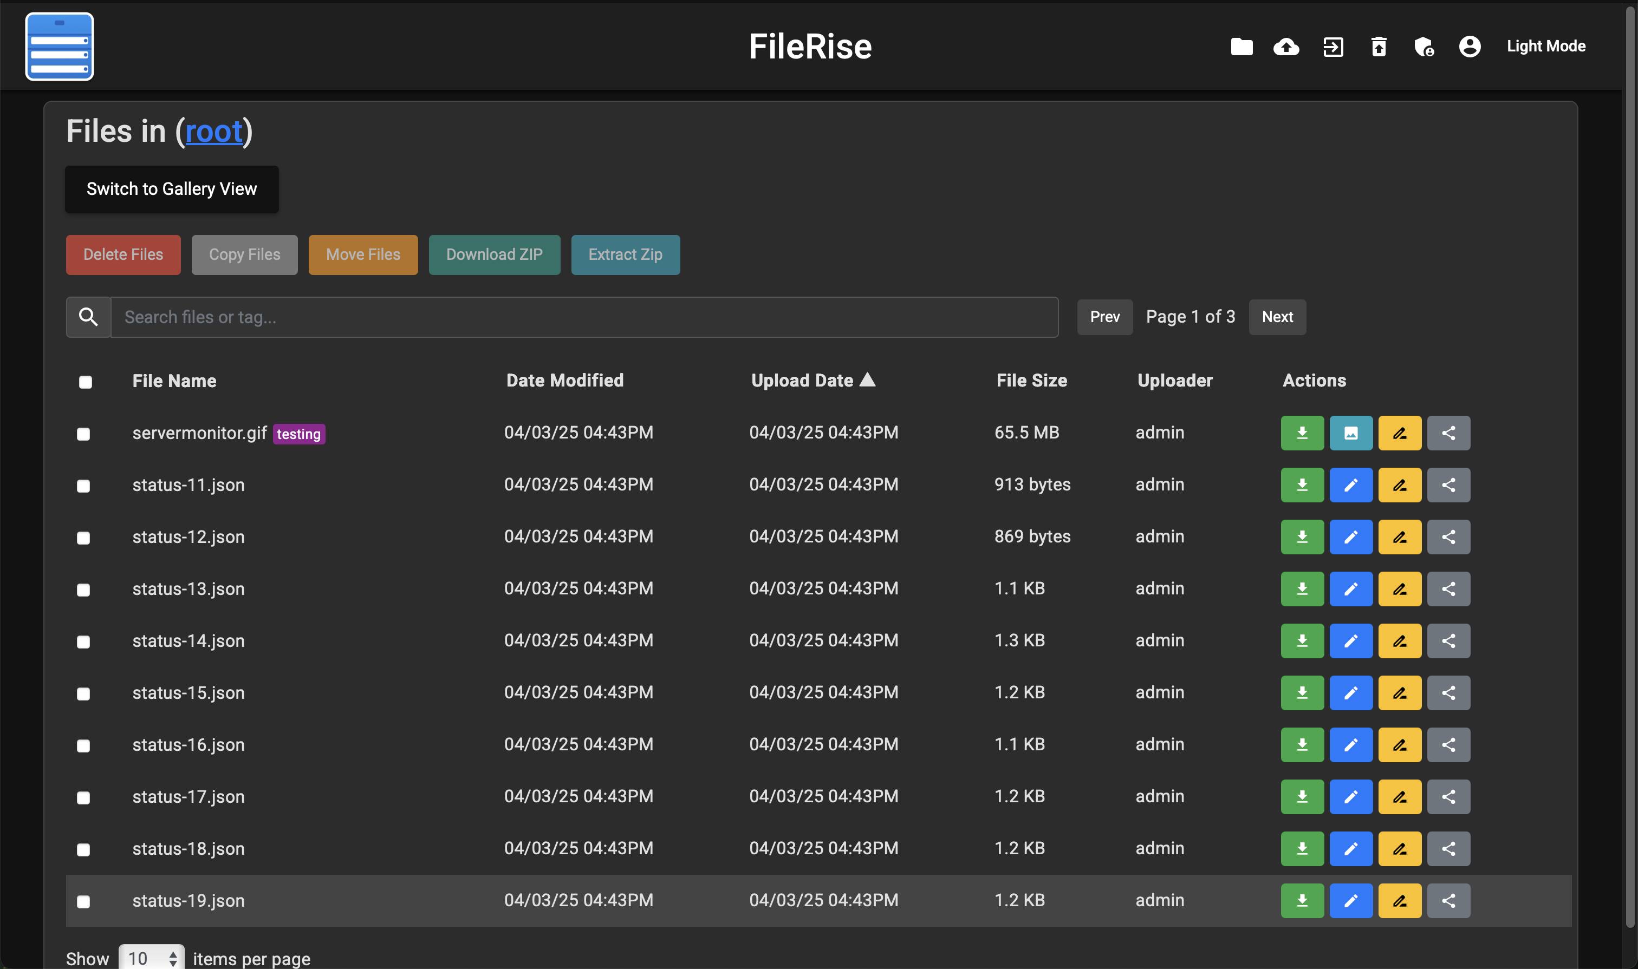Go to Next page of files
The width and height of the screenshot is (1638, 969).
click(1277, 317)
